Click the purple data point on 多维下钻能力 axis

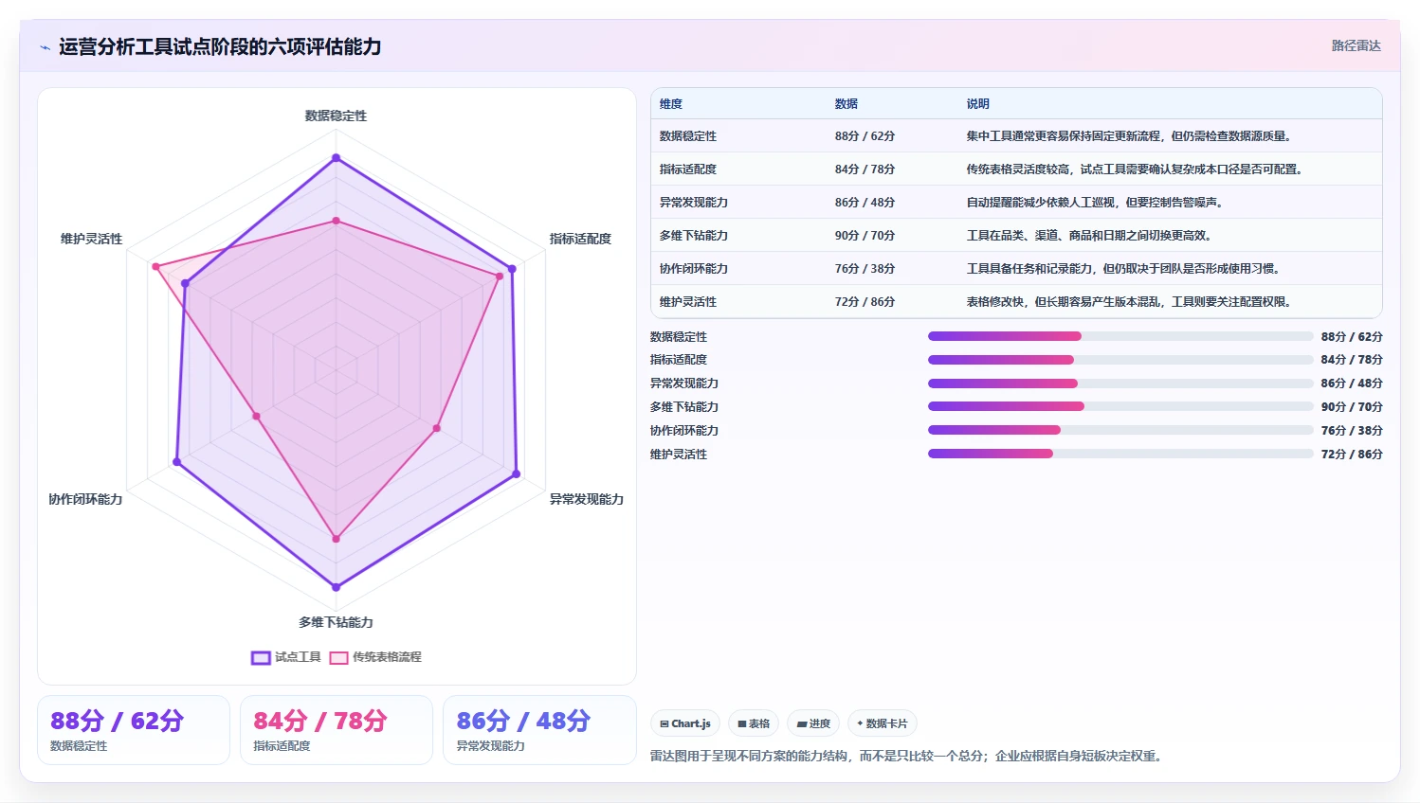336,587
